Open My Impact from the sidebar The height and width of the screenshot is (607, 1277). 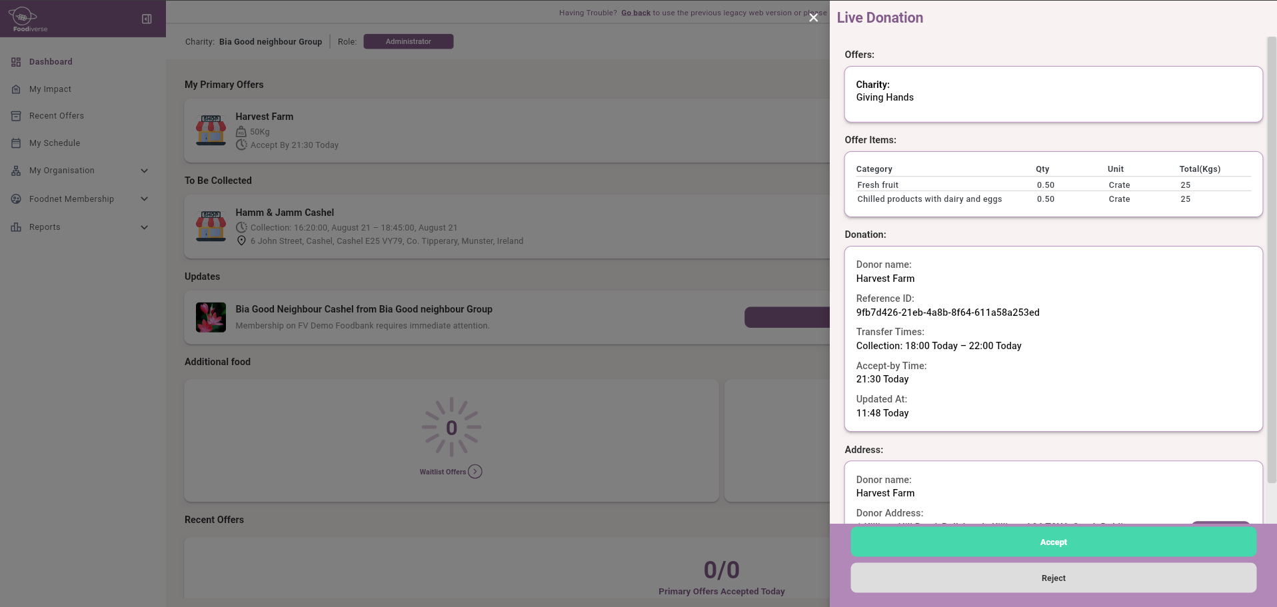tap(50, 89)
